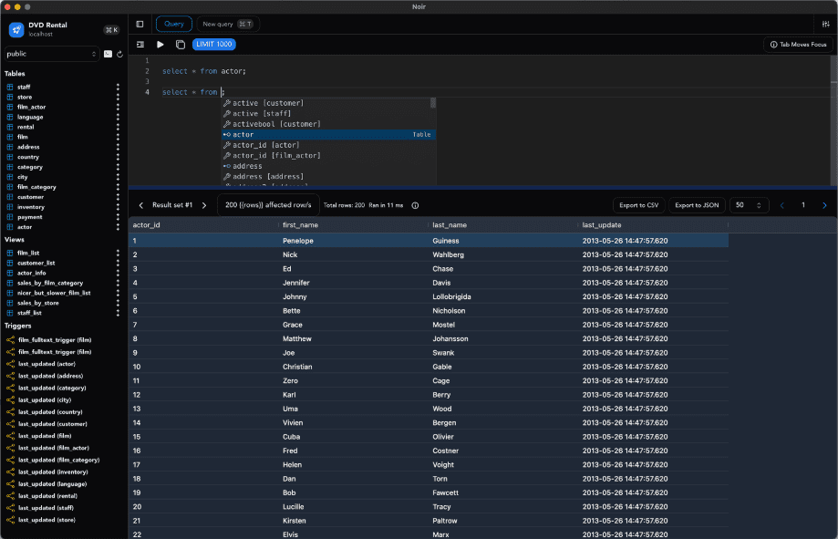Open the public schema dropdown
Image resolution: width=838 pixels, height=539 pixels.
click(52, 54)
